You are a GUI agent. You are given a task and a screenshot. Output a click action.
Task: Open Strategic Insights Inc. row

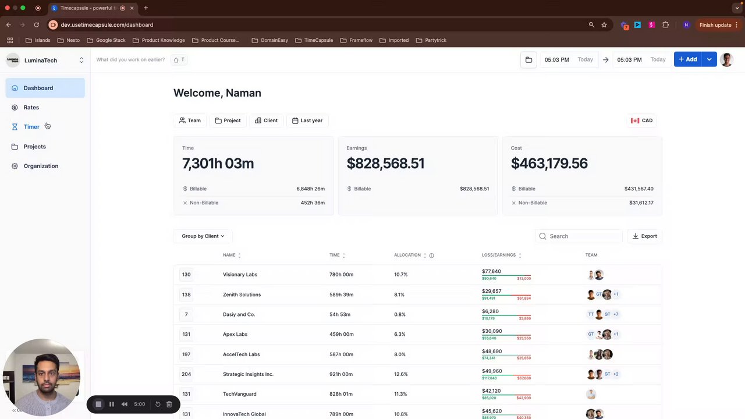pos(417,374)
